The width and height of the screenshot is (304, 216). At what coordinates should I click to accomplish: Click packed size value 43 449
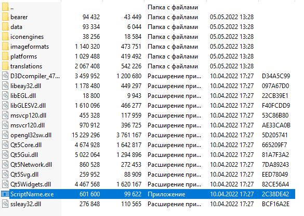[x=133, y=17]
